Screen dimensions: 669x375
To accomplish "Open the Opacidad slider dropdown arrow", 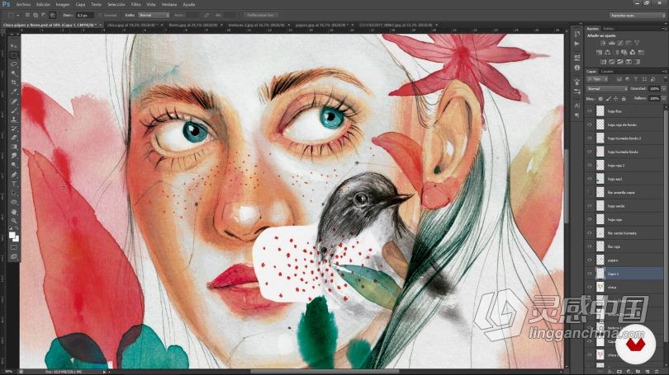I will point(663,88).
